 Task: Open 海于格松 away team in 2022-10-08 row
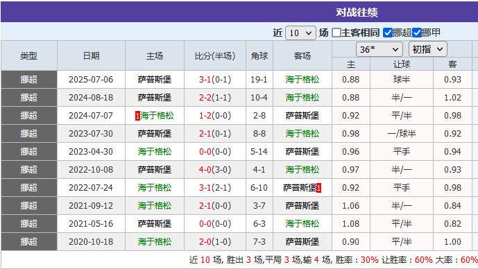click(x=302, y=169)
